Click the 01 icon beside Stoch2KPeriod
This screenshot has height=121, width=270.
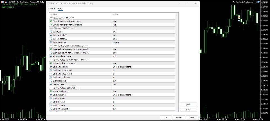pos(51,98)
